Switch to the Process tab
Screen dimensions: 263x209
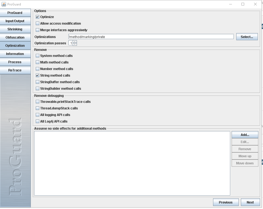pyautogui.click(x=15, y=62)
